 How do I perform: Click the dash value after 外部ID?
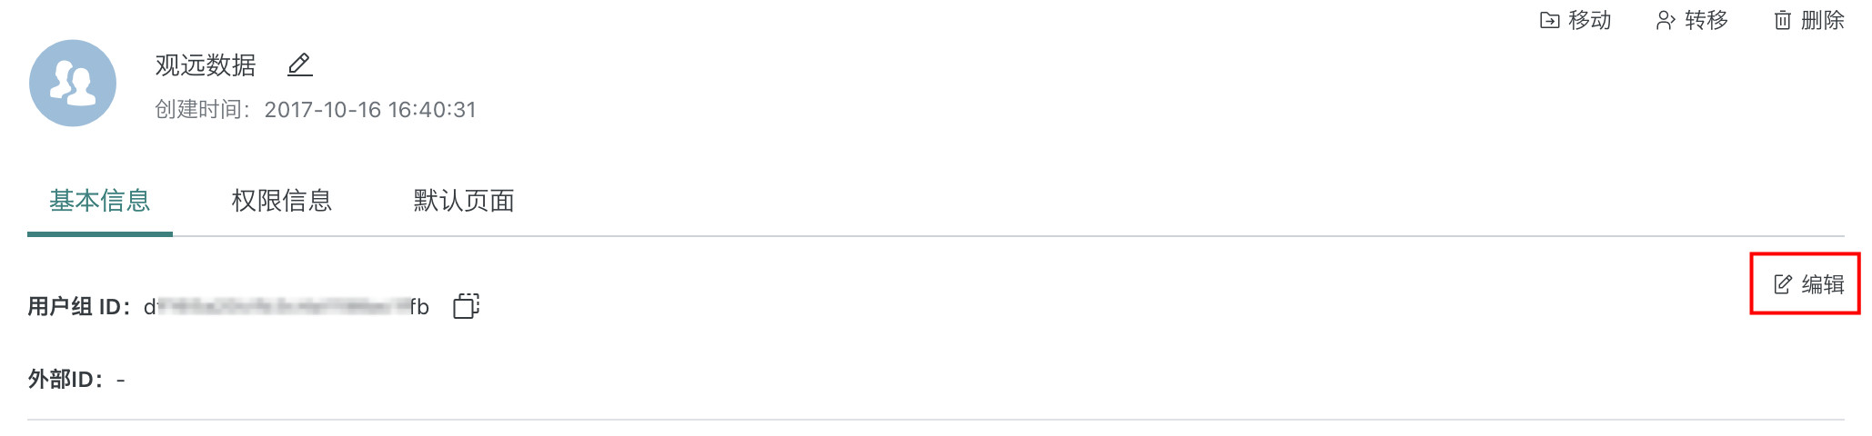[121, 380]
